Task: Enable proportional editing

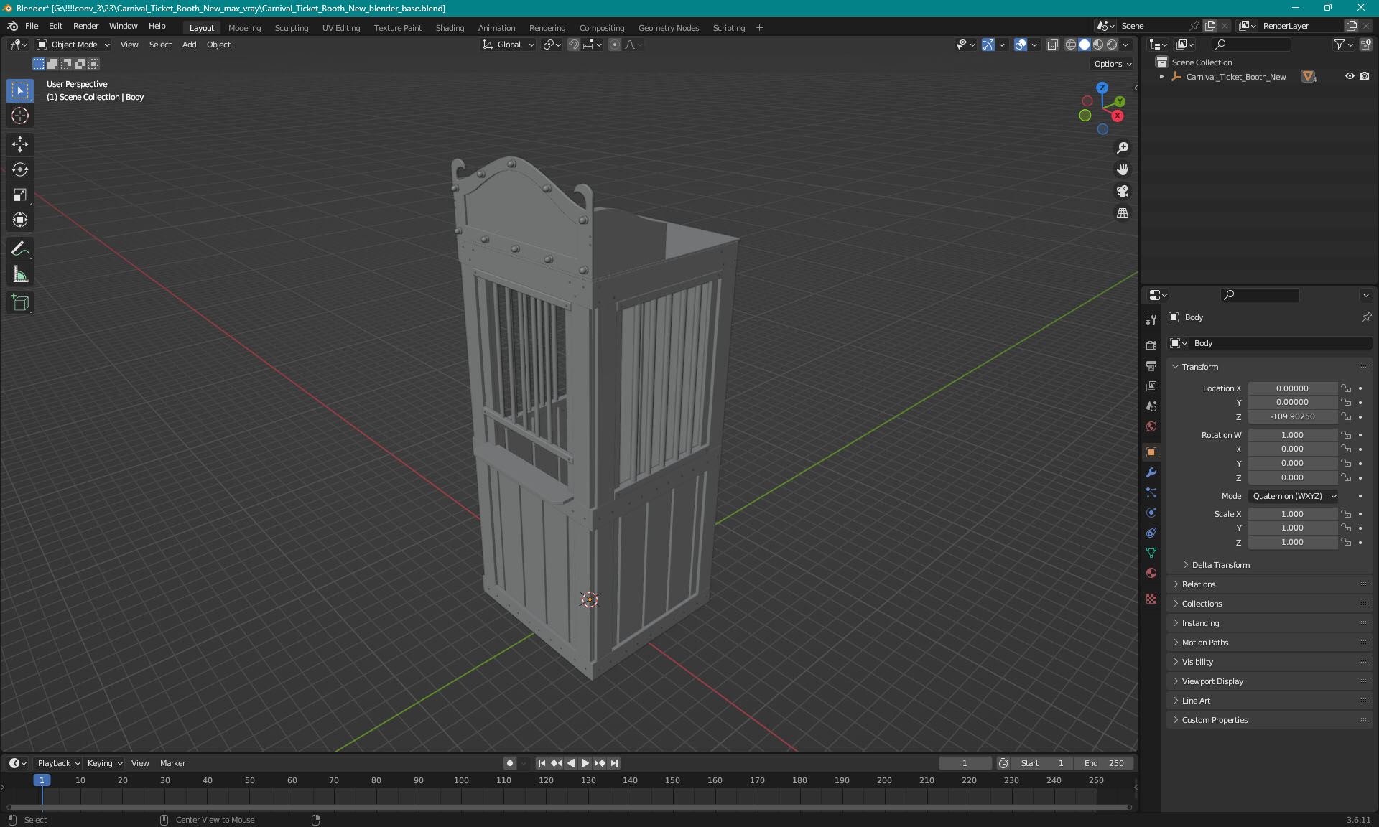Action: [x=615, y=45]
